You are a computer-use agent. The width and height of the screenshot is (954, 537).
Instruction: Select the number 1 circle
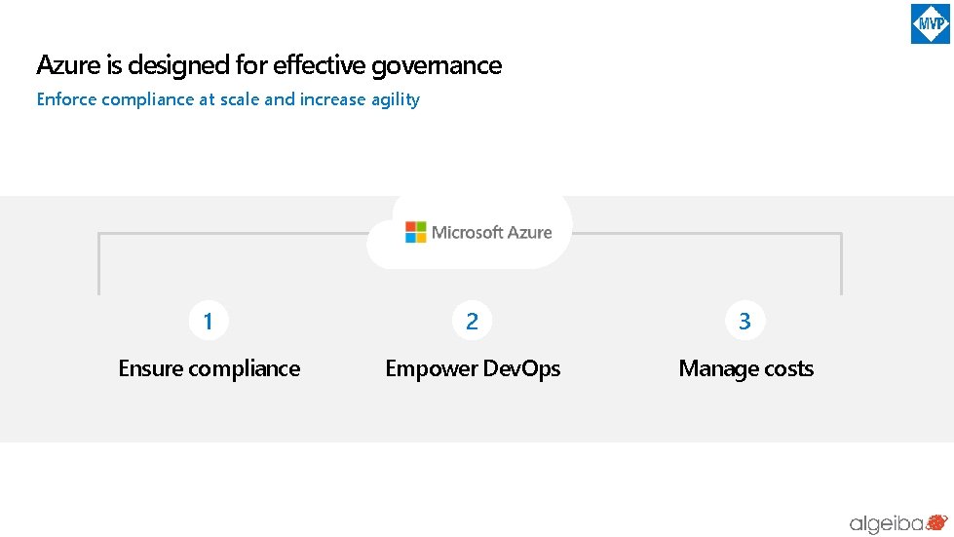click(x=209, y=321)
